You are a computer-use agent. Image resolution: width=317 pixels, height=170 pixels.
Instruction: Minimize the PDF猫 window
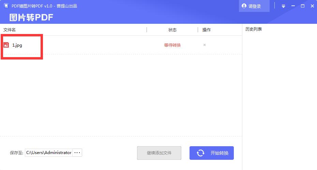click(293, 6)
